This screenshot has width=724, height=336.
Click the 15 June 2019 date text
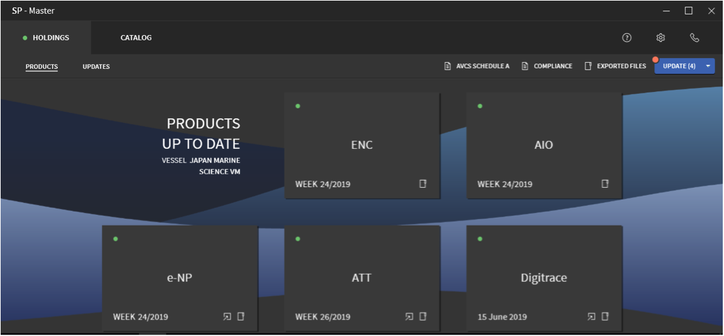coord(502,317)
